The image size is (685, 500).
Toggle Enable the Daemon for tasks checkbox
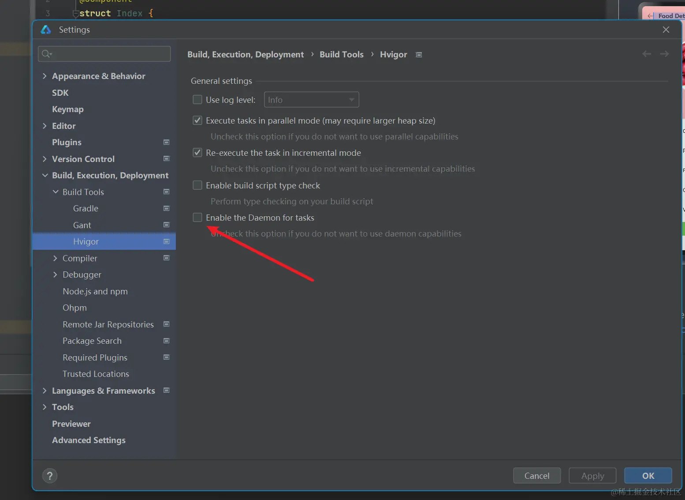pyautogui.click(x=197, y=218)
